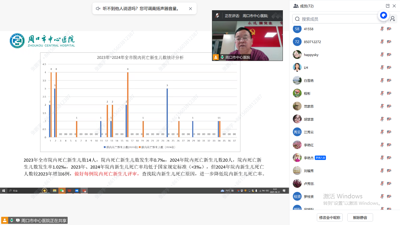Click camera-off icon for 41558
400x225 pixels.
389,29
